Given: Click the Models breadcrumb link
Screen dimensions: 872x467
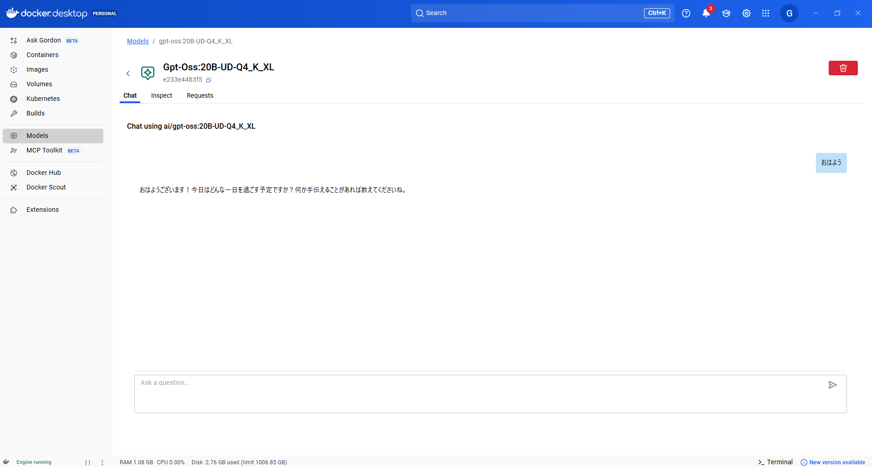Looking at the screenshot, I should tap(138, 41).
